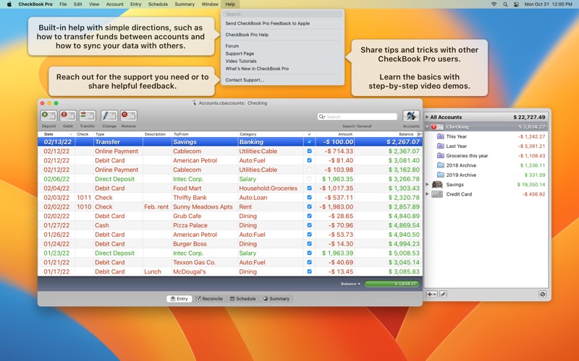Open Control Center in the menu bar
The width and height of the screenshot is (579, 361).
[x=516, y=4]
